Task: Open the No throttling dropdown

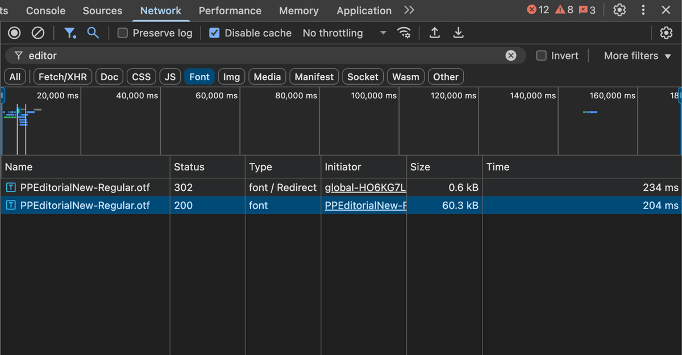Action: tap(344, 33)
